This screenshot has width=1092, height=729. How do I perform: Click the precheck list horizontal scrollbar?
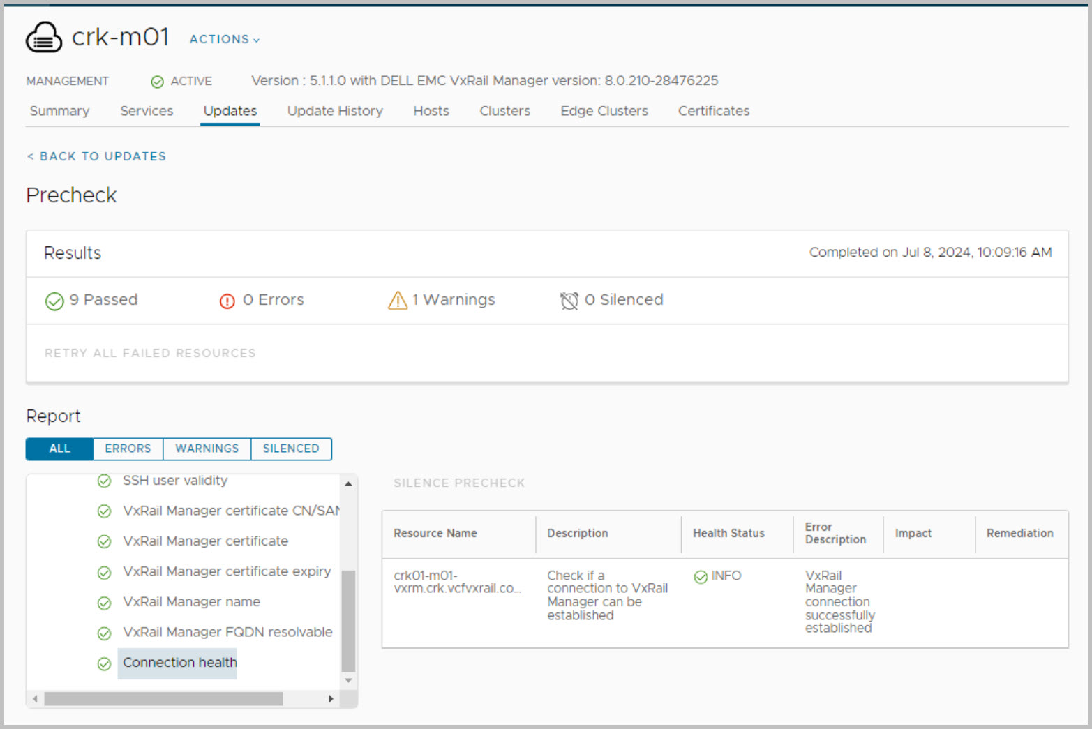(x=163, y=698)
